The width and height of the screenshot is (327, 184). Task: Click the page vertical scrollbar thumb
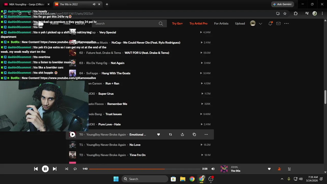coord(325,97)
